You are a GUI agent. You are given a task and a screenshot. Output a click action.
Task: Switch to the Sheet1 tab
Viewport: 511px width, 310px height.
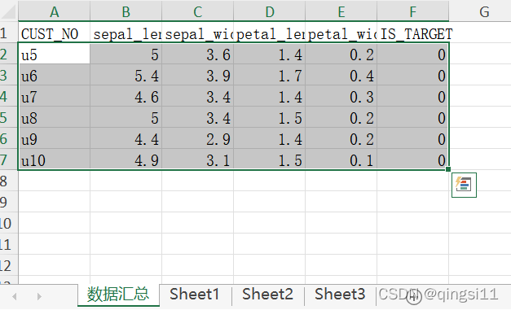tap(194, 295)
